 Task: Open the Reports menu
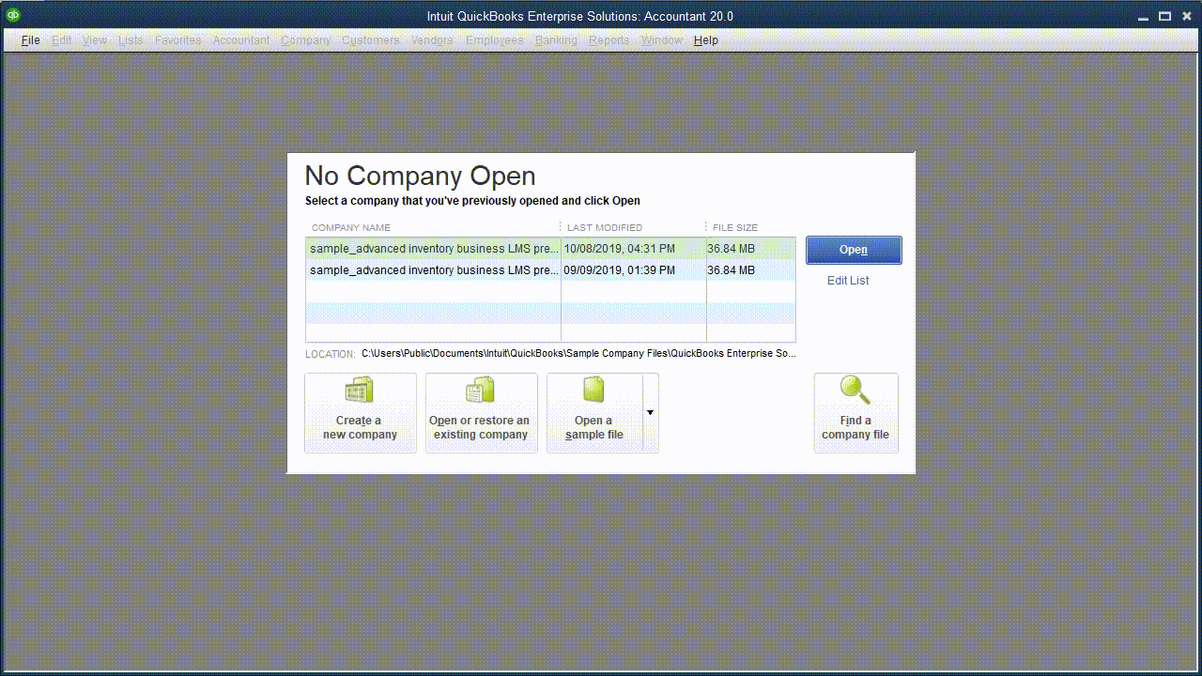[609, 40]
